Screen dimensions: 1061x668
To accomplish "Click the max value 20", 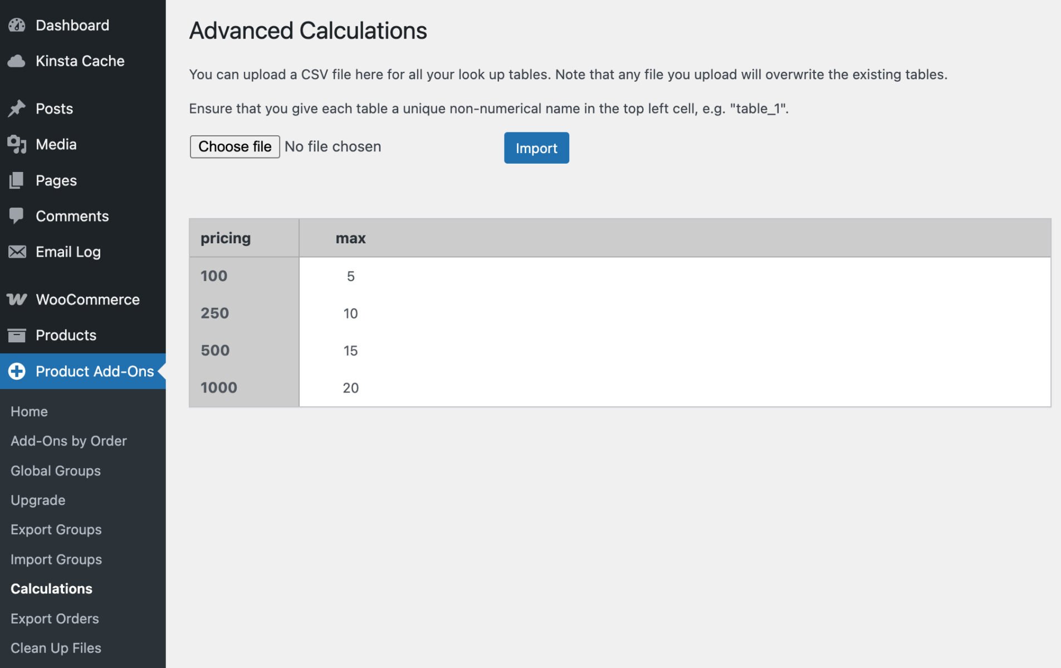I will coord(350,388).
